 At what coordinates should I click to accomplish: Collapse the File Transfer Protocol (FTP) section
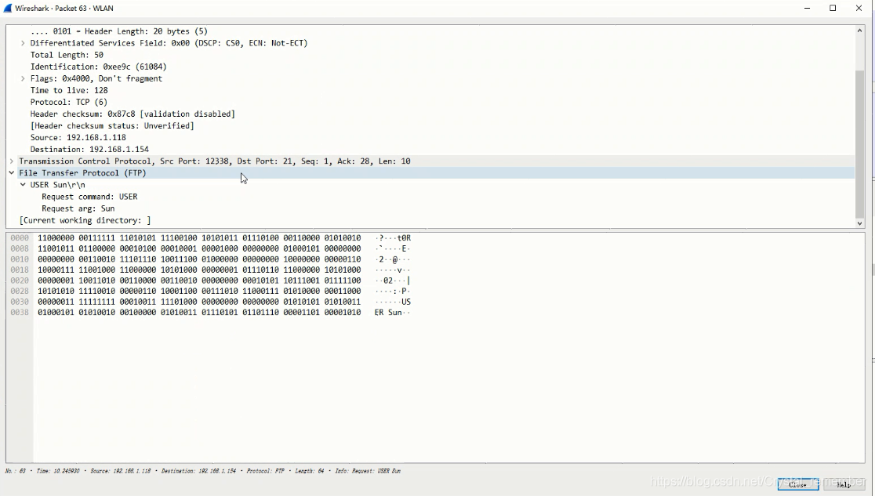(12, 173)
